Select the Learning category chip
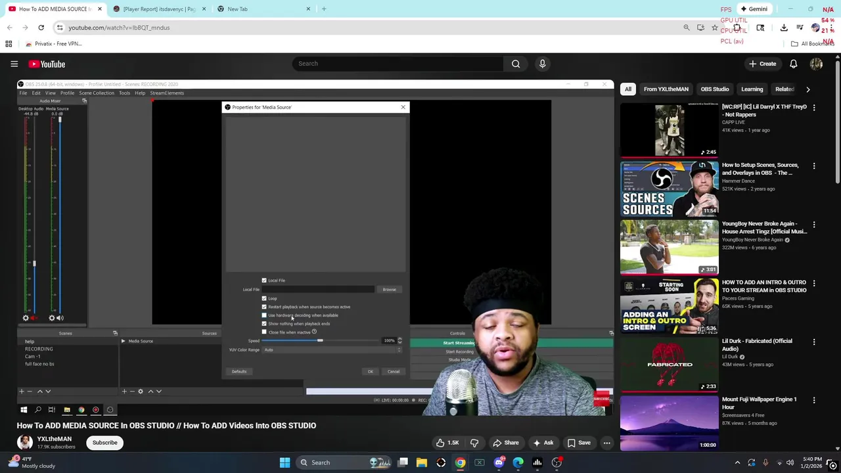This screenshot has width=841, height=473. pos(752,89)
